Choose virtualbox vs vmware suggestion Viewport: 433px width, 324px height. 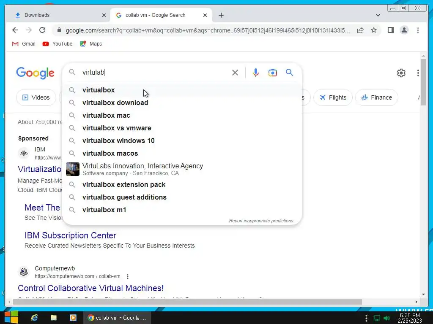tap(182, 128)
